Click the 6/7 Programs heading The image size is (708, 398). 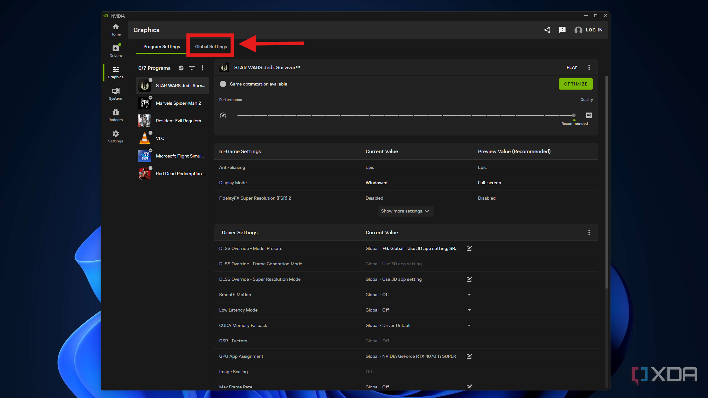(x=154, y=68)
